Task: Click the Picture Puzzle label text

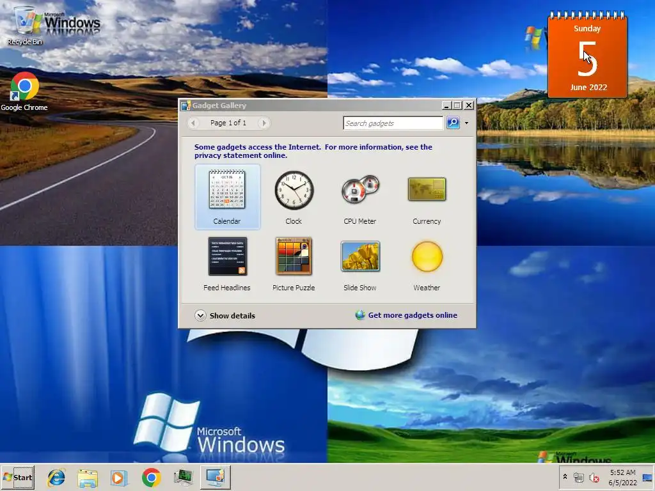Action: click(294, 288)
